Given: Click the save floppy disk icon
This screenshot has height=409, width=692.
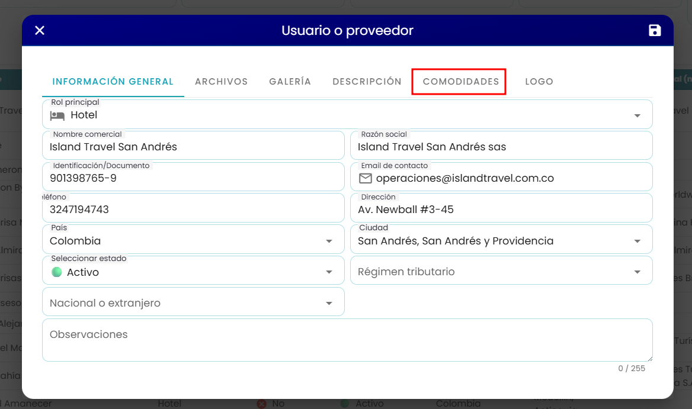Looking at the screenshot, I should pos(655,30).
